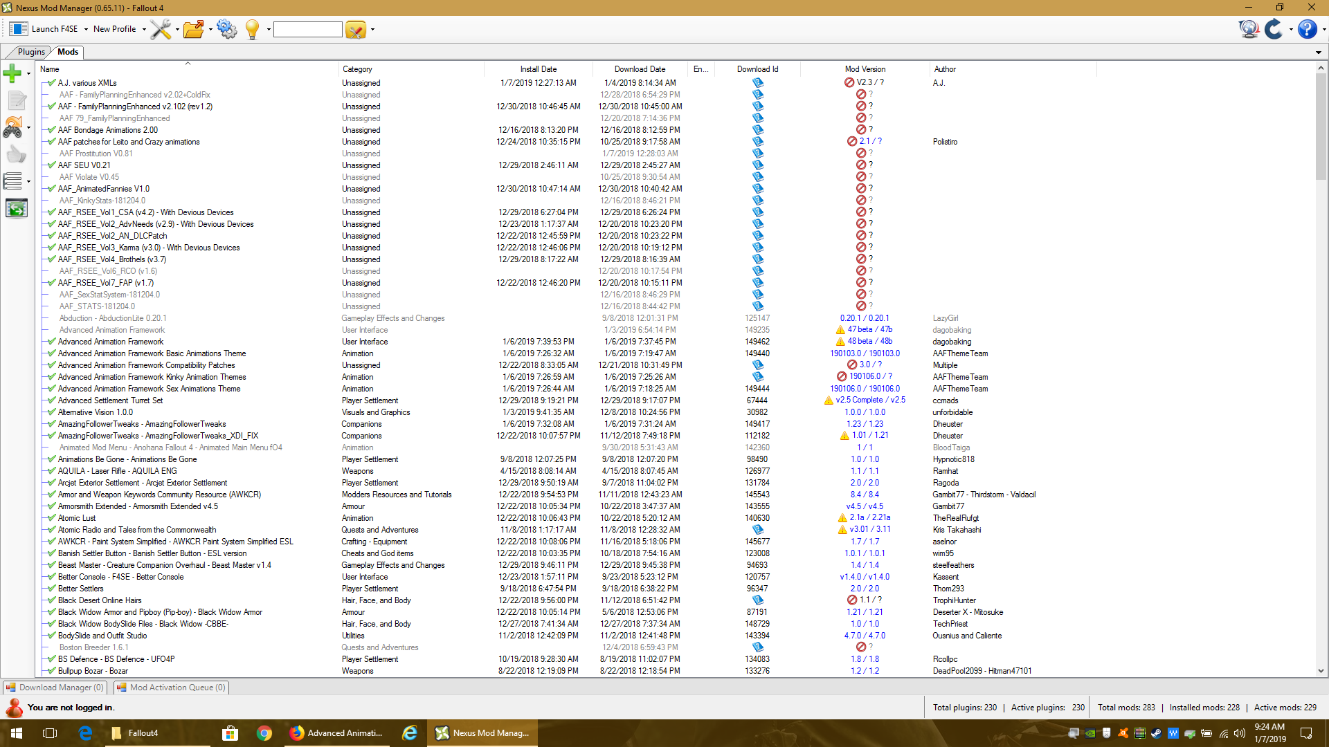Click the volume speaker tray icon
1329x747 pixels.
click(x=1240, y=733)
